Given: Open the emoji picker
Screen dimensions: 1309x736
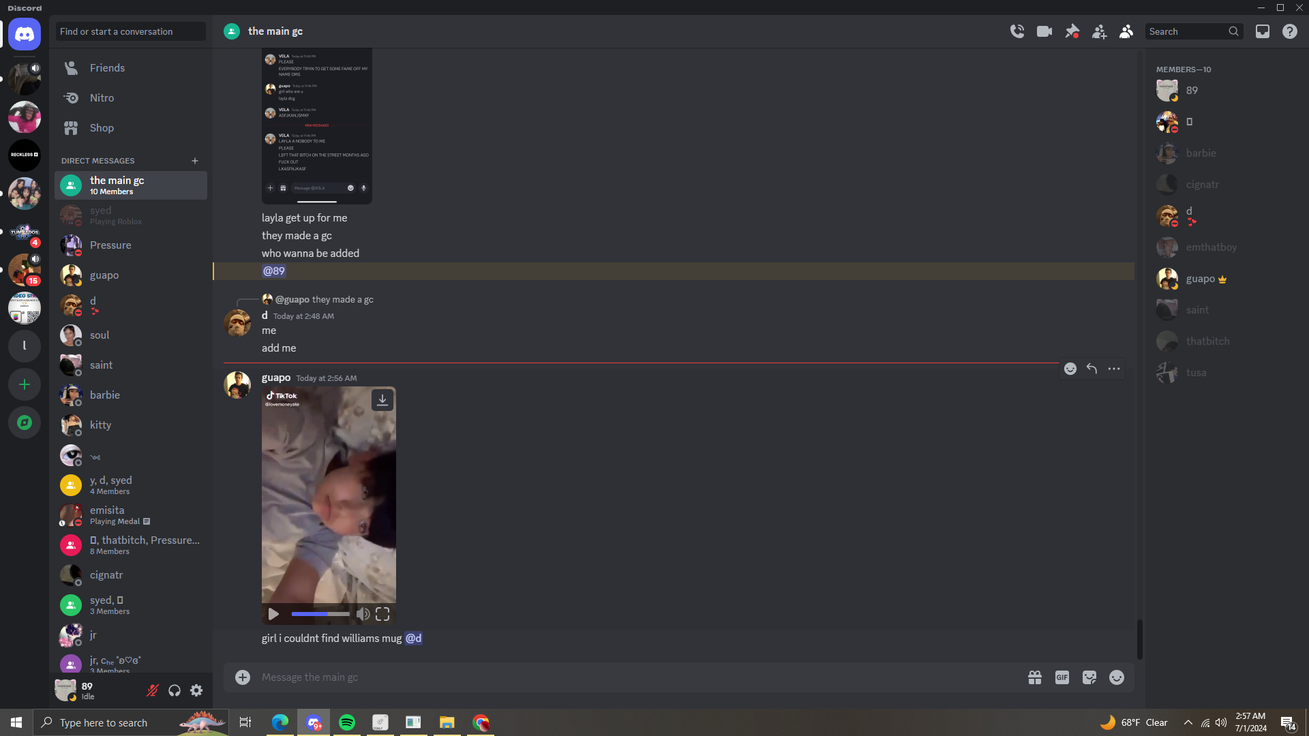Looking at the screenshot, I should tap(1117, 677).
